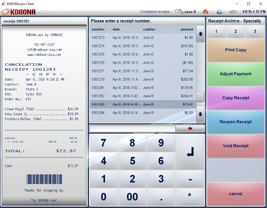Click the date and time 4/8/16 in header
The width and height of the screenshot is (267, 208).
click(254, 11)
